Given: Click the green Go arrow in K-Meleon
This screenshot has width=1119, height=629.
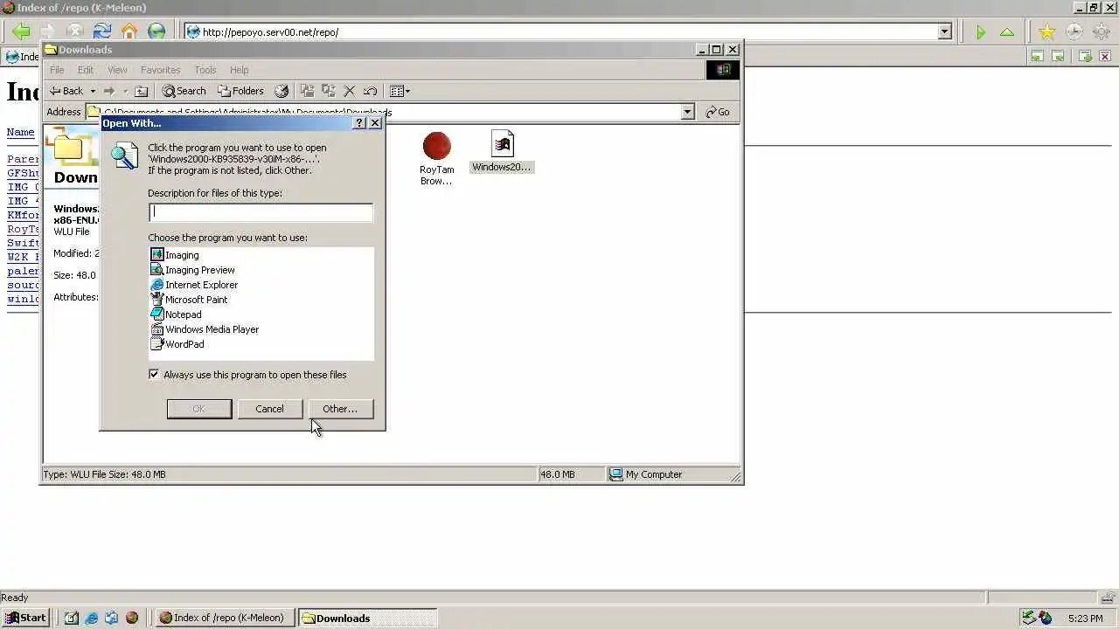Looking at the screenshot, I should [980, 32].
